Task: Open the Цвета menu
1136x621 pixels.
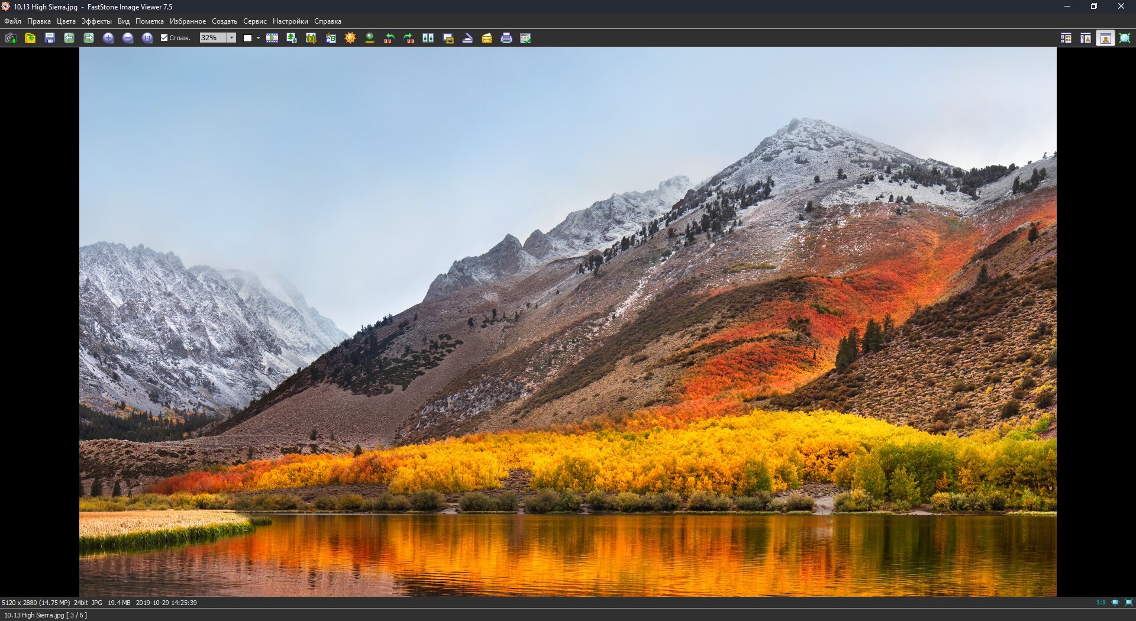Action: tap(66, 21)
